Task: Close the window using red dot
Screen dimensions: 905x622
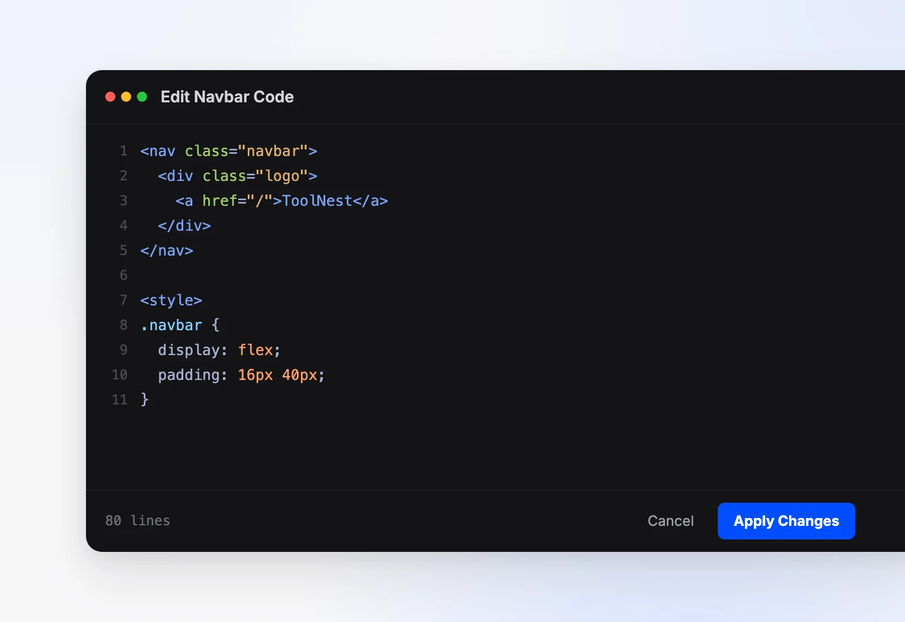Action: (x=110, y=97)
